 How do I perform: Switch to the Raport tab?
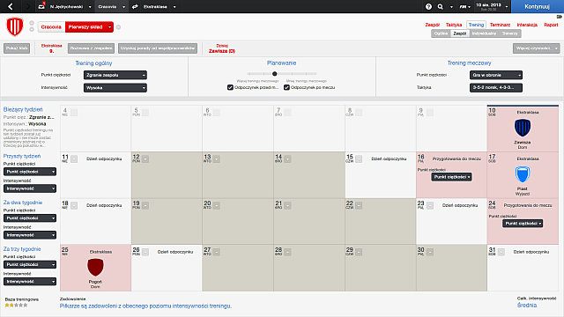(551, 25)
